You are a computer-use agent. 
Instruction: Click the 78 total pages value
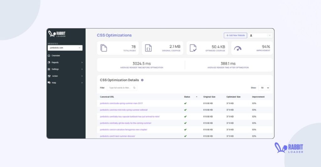coord(134,47)
